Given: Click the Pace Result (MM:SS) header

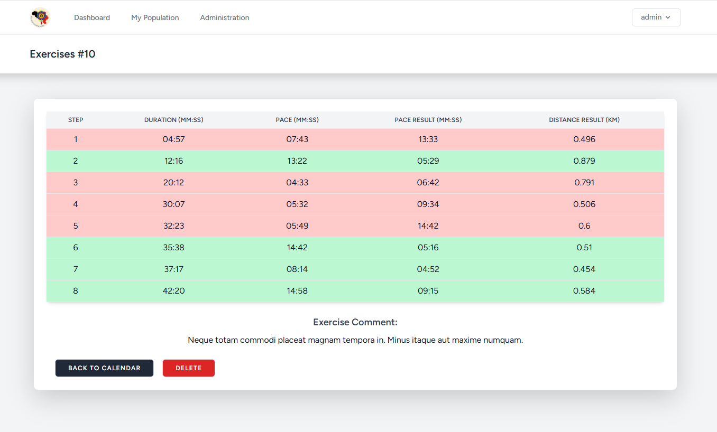Looking at the screenshot, I should [x=428, y=120].
